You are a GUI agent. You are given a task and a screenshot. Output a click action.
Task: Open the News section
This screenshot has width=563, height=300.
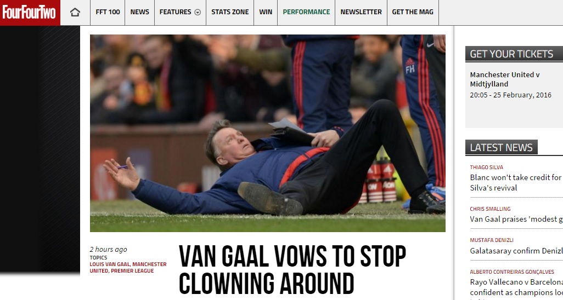coord(140,12)
